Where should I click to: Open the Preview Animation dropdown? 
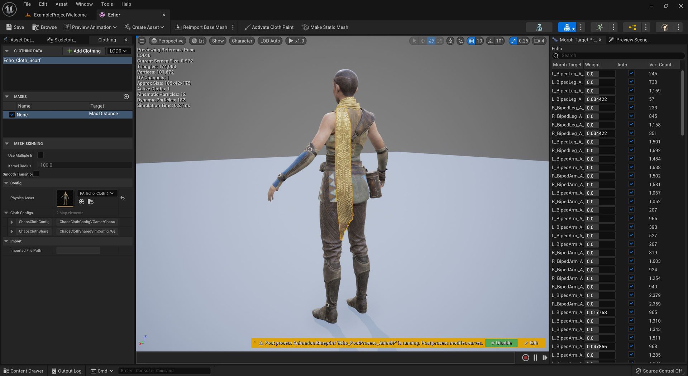(90, 27)
